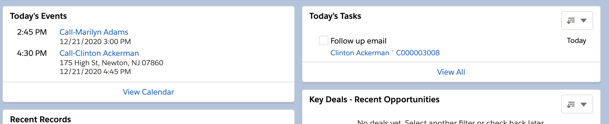609x124 pixels.
Task: Click the 2:45 PM event time
Action: tap(32, 32)
